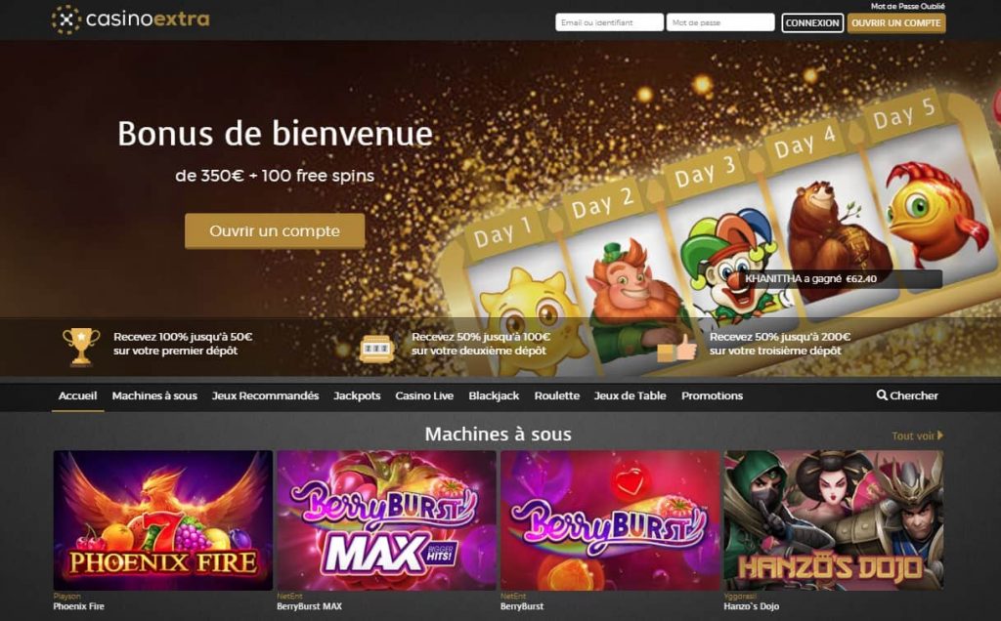Viewport: 1001px width, 621px height.
Task: Click the slot machine icon
Action: click(376, 349)
